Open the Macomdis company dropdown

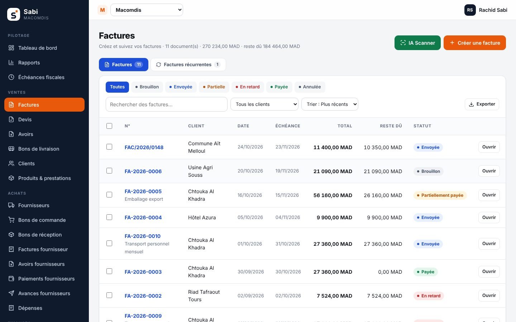click(147, 10)
